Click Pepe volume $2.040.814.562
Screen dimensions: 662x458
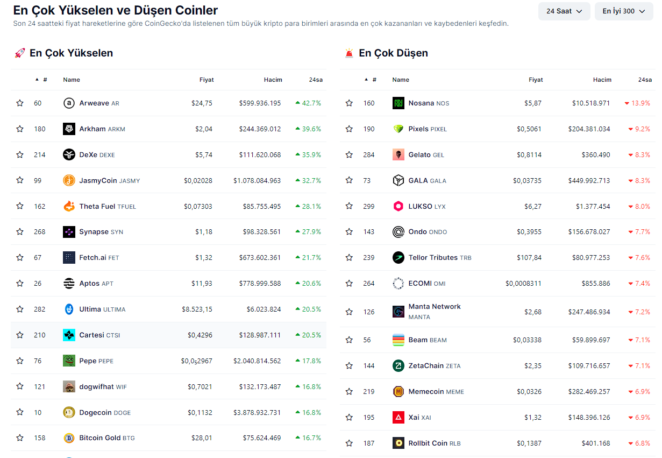click(257, 361)
